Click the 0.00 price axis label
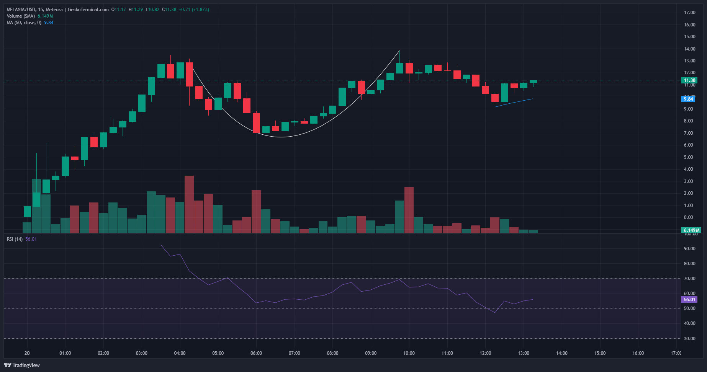Screen dimensions: 707x372 [x=688, y=217]
